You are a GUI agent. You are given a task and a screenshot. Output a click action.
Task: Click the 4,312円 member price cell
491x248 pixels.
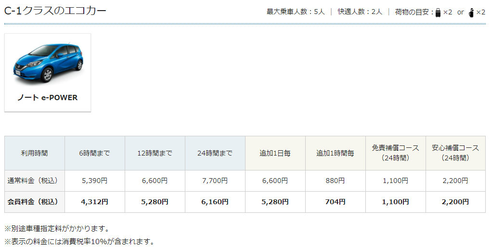(x=95, y=202)
